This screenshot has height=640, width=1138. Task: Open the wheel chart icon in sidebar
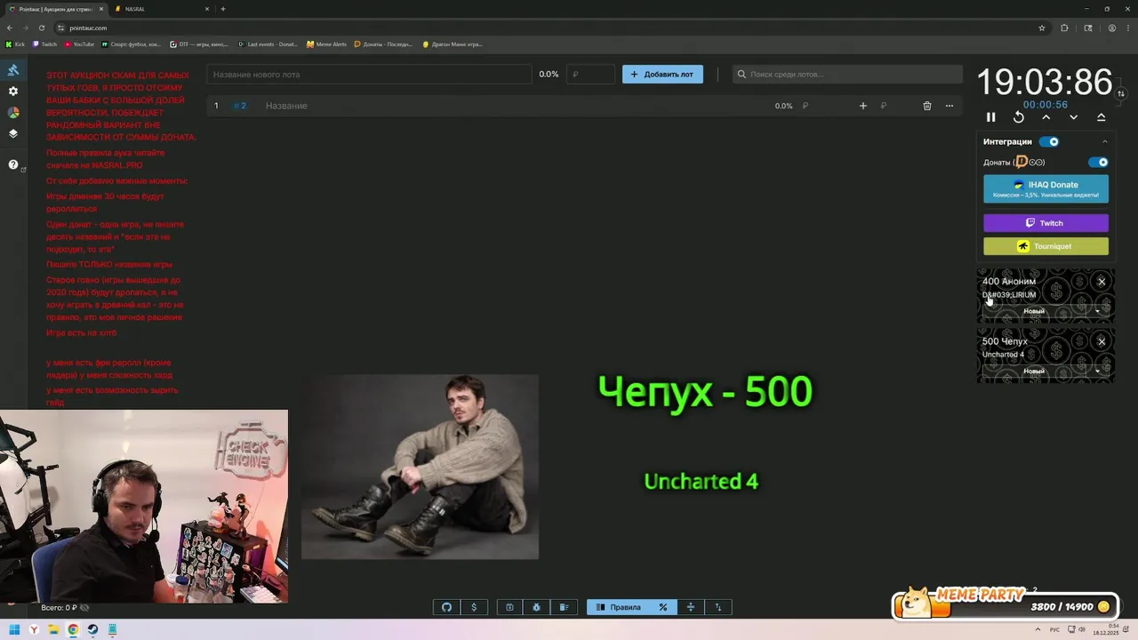pyautogui.click(x=13, y=113)
